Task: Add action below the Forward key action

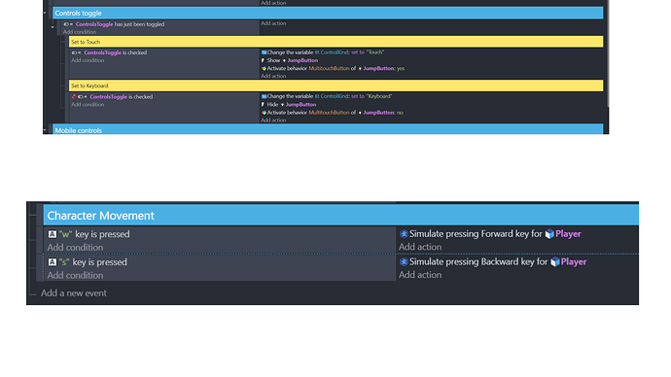Action: click(420, 247)
